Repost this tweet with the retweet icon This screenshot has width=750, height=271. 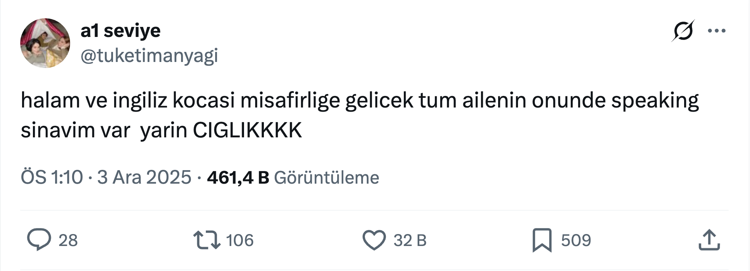[207, 240]
